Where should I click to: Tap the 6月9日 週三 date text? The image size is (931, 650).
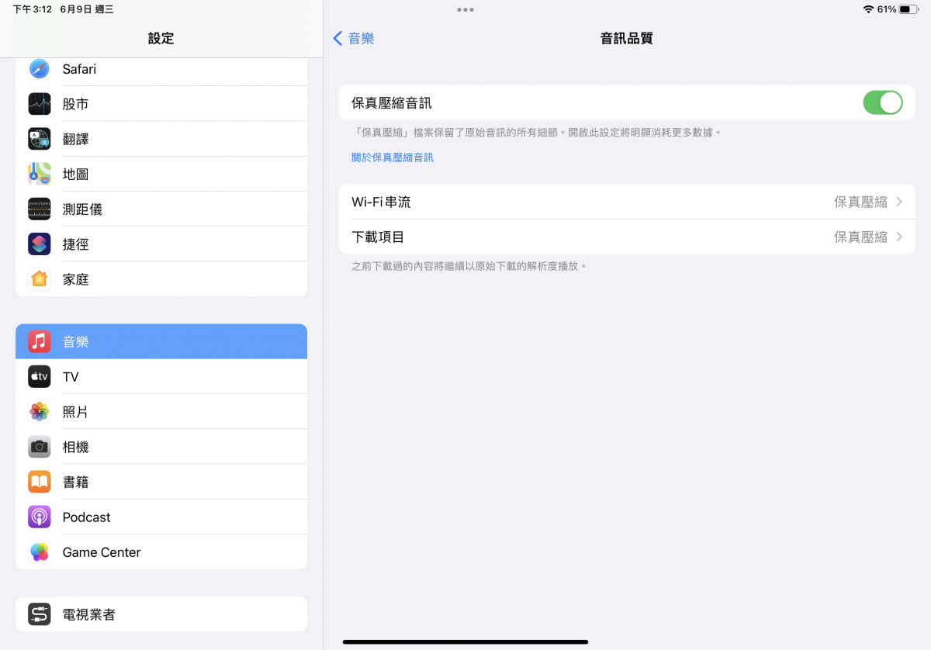point(87,9)
